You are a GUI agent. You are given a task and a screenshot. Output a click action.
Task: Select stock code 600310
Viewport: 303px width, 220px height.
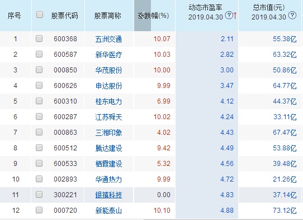click(65, 101)
